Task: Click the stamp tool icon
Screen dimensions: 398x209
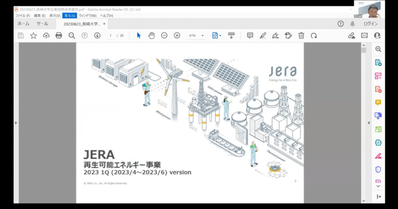Action: 288,35
